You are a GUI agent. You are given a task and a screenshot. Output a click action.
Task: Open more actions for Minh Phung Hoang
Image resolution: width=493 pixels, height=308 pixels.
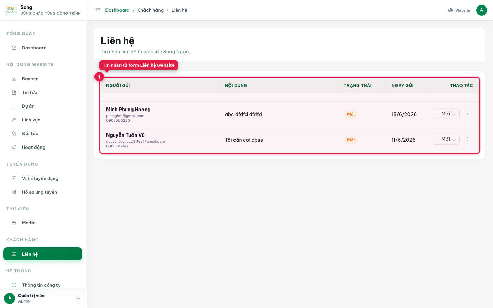pos(468,113)
